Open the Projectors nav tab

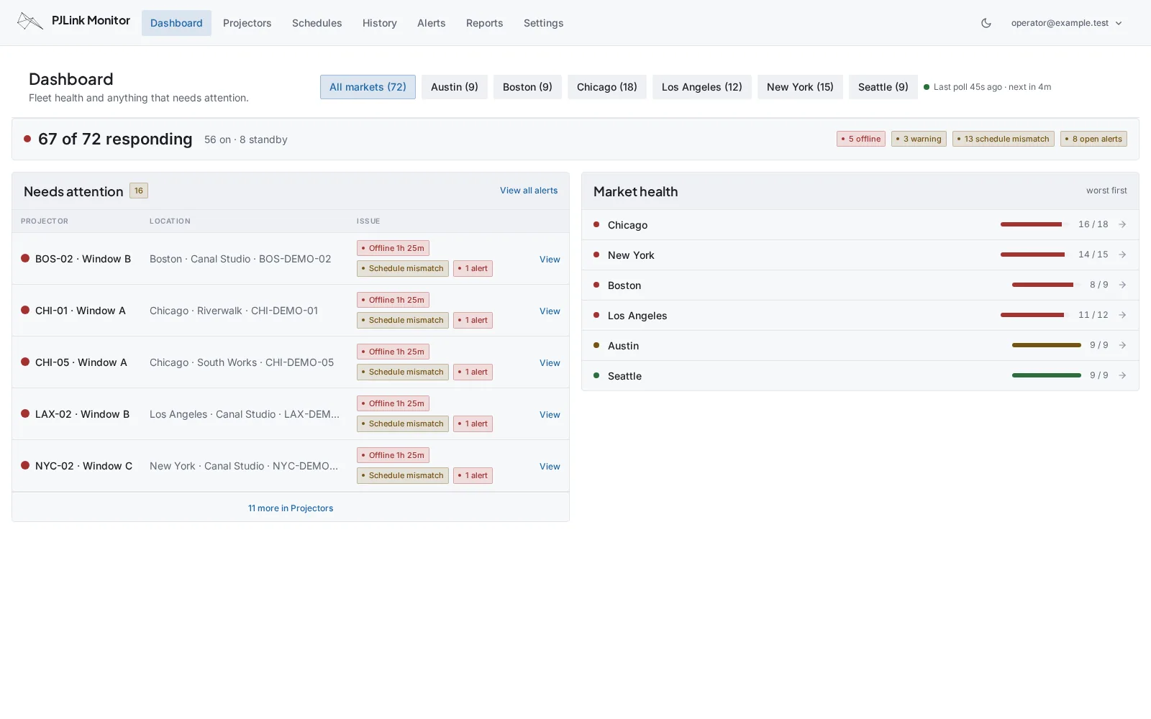247,23
